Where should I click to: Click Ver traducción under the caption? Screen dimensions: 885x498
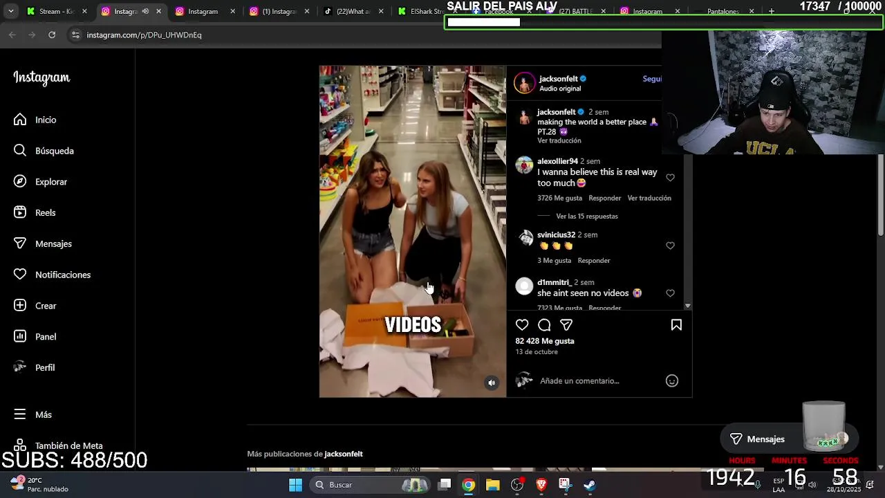(x=559, y=141)
